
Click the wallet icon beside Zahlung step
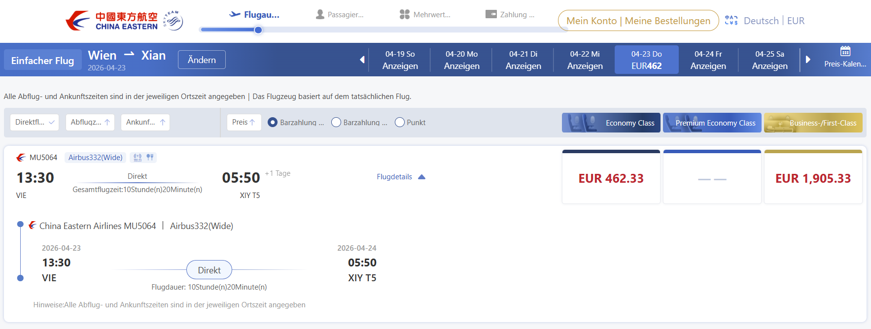tap(490, 14)
